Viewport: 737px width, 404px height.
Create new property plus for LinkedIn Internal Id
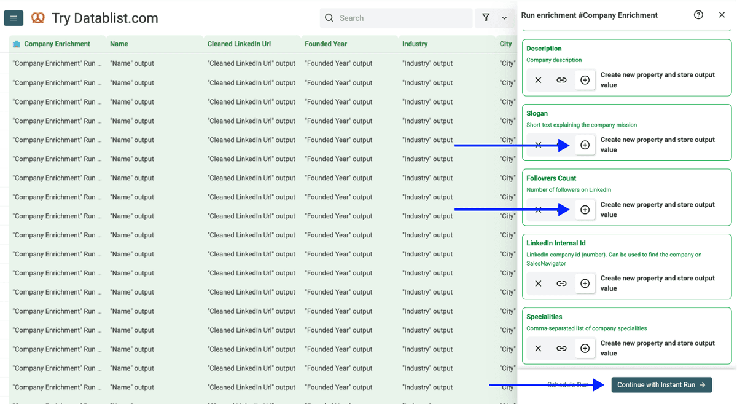point(585,283)
